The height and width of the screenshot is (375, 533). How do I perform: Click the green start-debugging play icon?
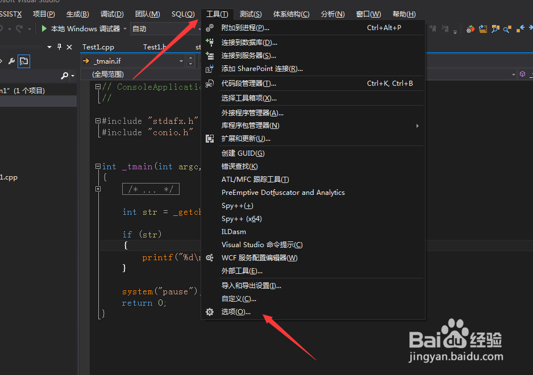[x=44, y=28]
